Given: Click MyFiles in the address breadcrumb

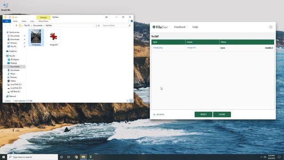Looking at the screenshot, I should click(49, 26).
